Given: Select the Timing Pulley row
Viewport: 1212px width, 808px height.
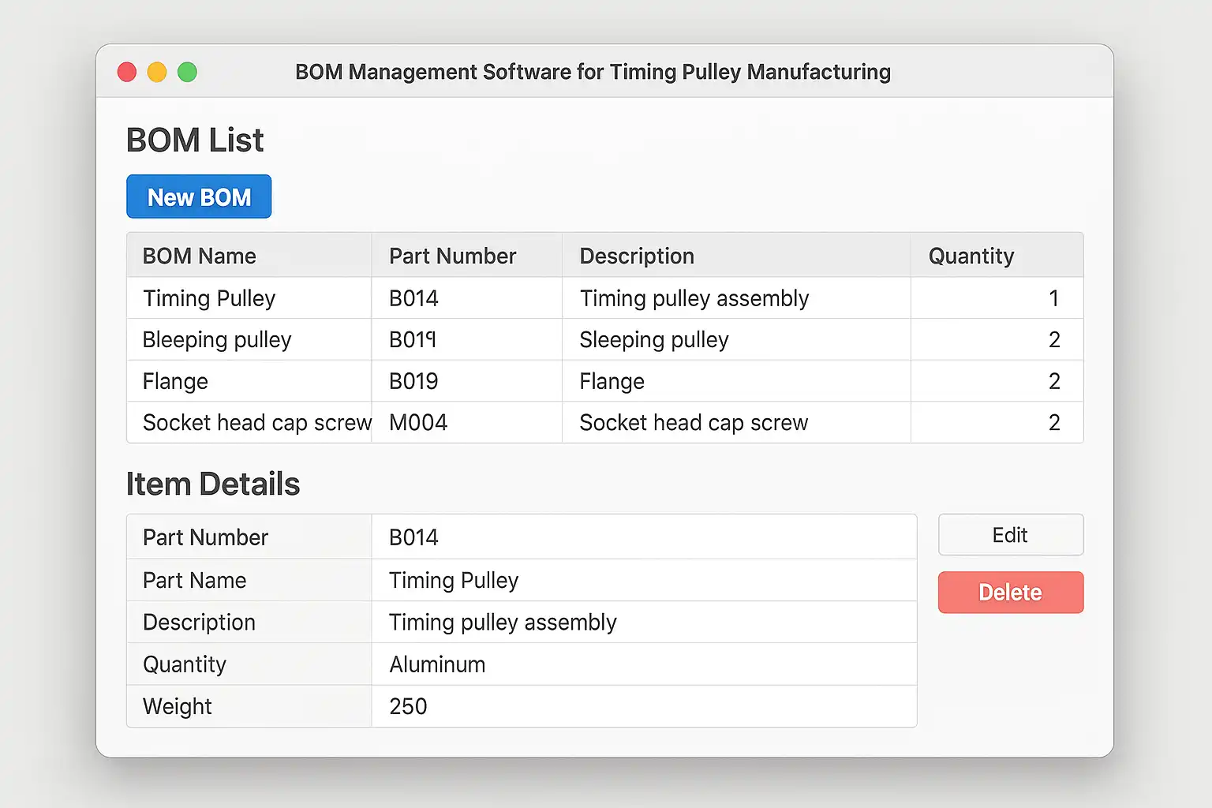Looking at the screenshot, I should (x=209, y=298).
